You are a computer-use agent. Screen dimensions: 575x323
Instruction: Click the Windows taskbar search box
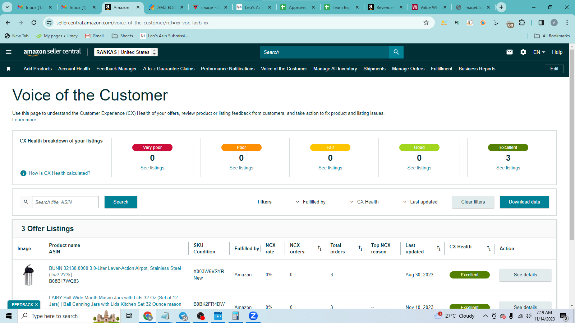[x=69, y=316]
